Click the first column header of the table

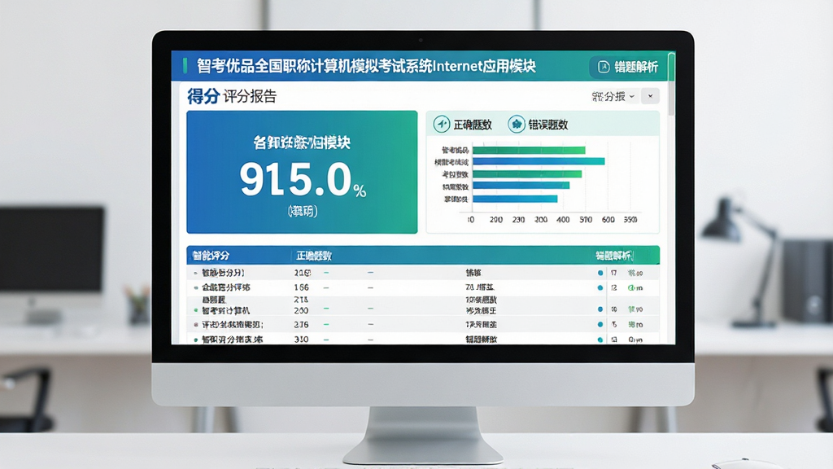(211, 256)
